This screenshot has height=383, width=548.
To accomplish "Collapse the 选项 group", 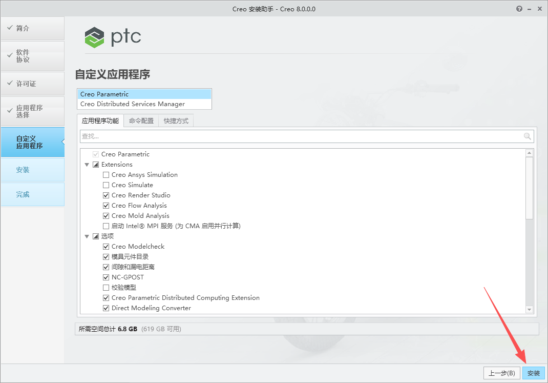I will (x=87, y=236).
